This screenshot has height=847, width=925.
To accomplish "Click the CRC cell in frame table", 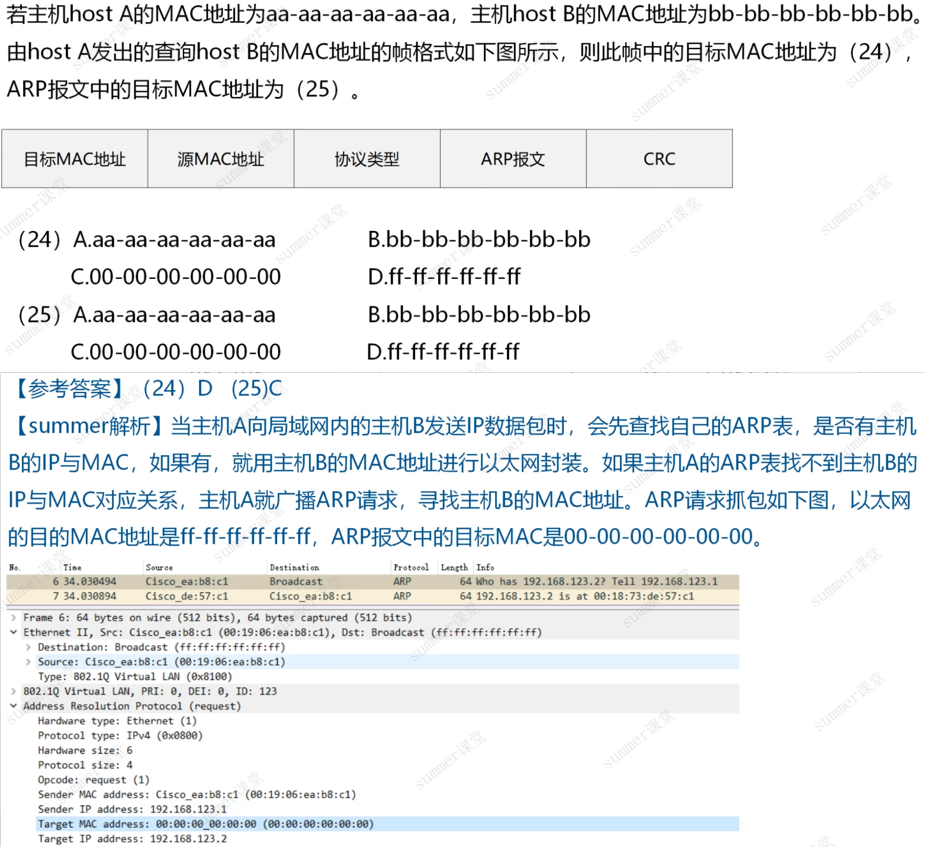I will [659, 159].
